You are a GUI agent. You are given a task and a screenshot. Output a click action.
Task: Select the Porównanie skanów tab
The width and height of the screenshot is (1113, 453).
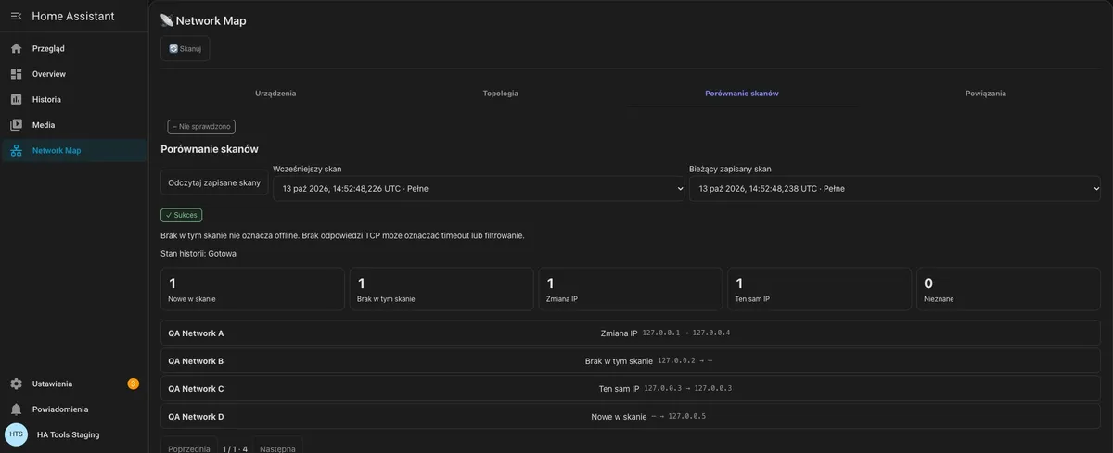click(742, 94)
